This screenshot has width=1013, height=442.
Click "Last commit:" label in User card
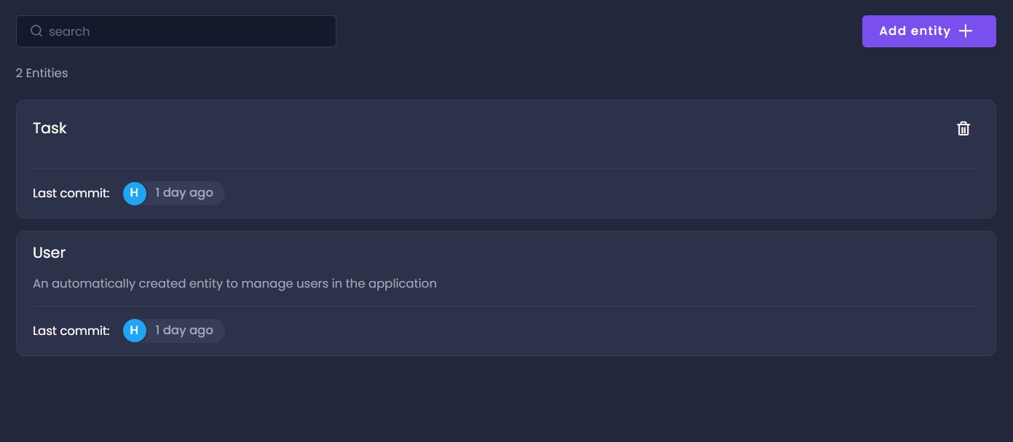point(71,331)
